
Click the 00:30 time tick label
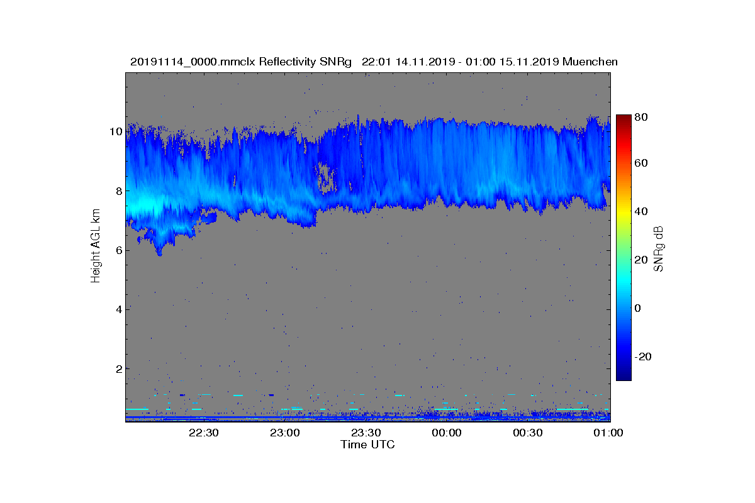pos(528,433)
